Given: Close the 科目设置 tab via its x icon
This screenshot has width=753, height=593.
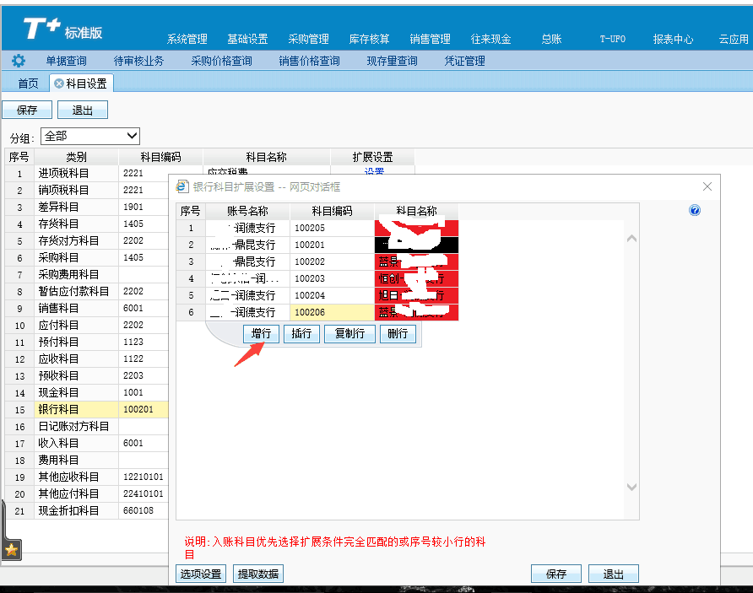Looking at the screenshot, I should coord(58,84).
